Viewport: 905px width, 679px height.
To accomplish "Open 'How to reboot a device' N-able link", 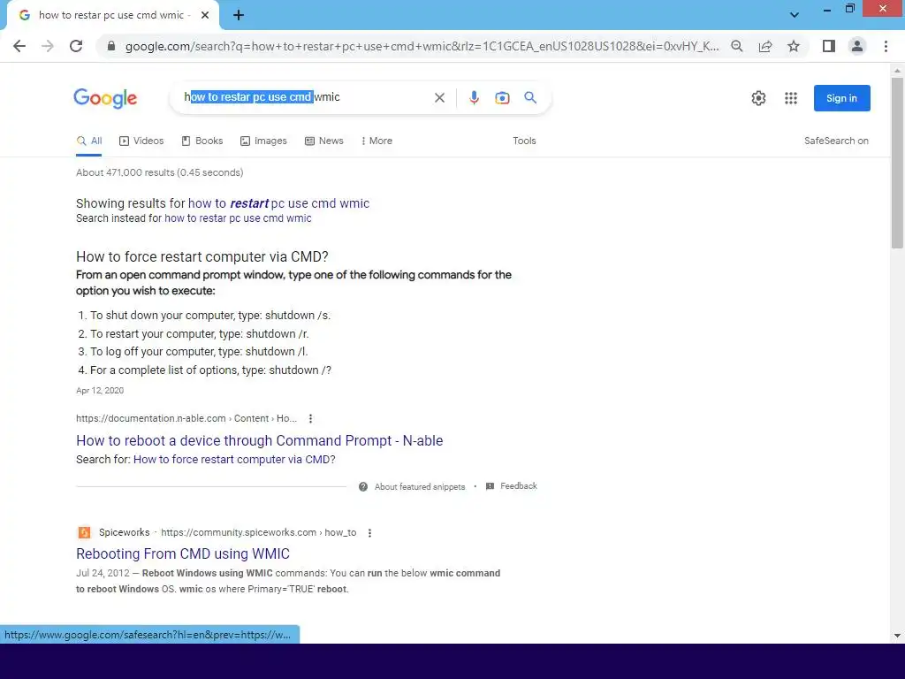I will pos(260,440).
